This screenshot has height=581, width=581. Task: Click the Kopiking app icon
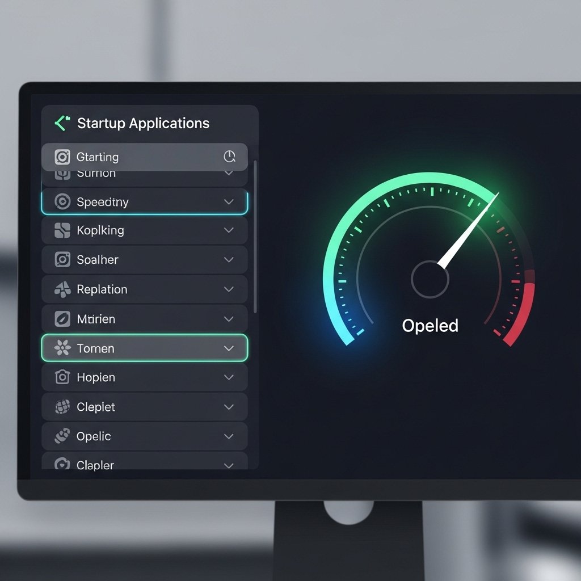[x=62, y=230]
